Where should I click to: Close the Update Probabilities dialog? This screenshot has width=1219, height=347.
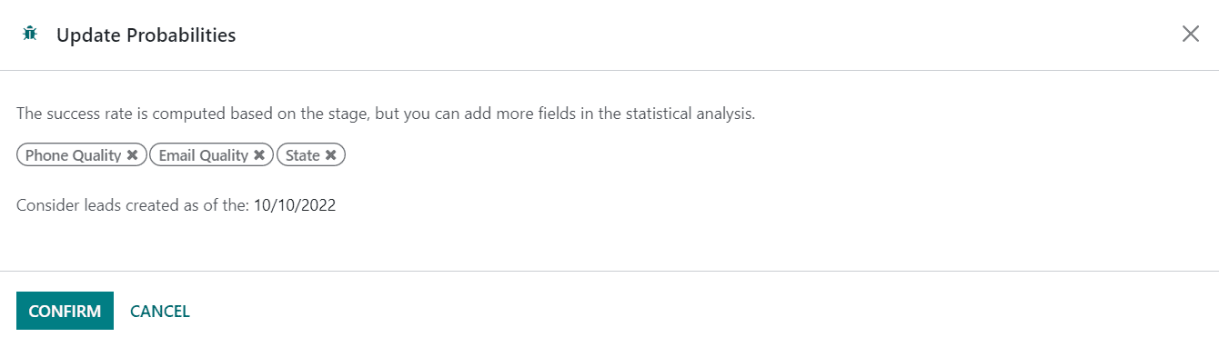click(x=1190, y=35)
